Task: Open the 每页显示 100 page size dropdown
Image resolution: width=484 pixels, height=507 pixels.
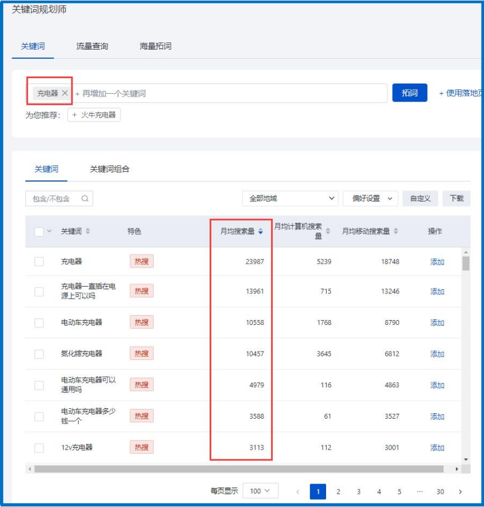Action: coord(260,491)
